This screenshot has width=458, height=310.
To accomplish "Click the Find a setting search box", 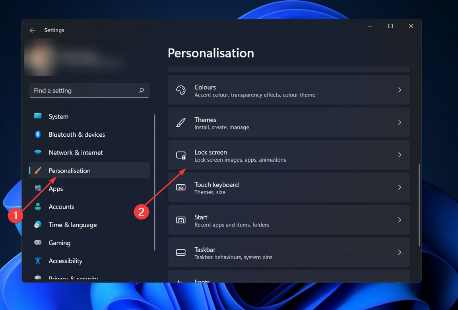I will 89,90.
